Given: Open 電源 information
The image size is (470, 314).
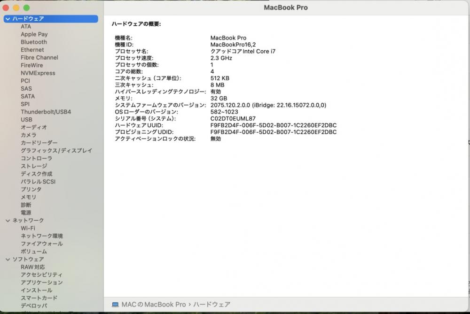Looking at the screenshot, I should [x=26, y=213].
